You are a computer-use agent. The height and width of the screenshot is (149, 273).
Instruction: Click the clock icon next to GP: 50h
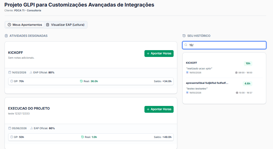coord(12,137)
